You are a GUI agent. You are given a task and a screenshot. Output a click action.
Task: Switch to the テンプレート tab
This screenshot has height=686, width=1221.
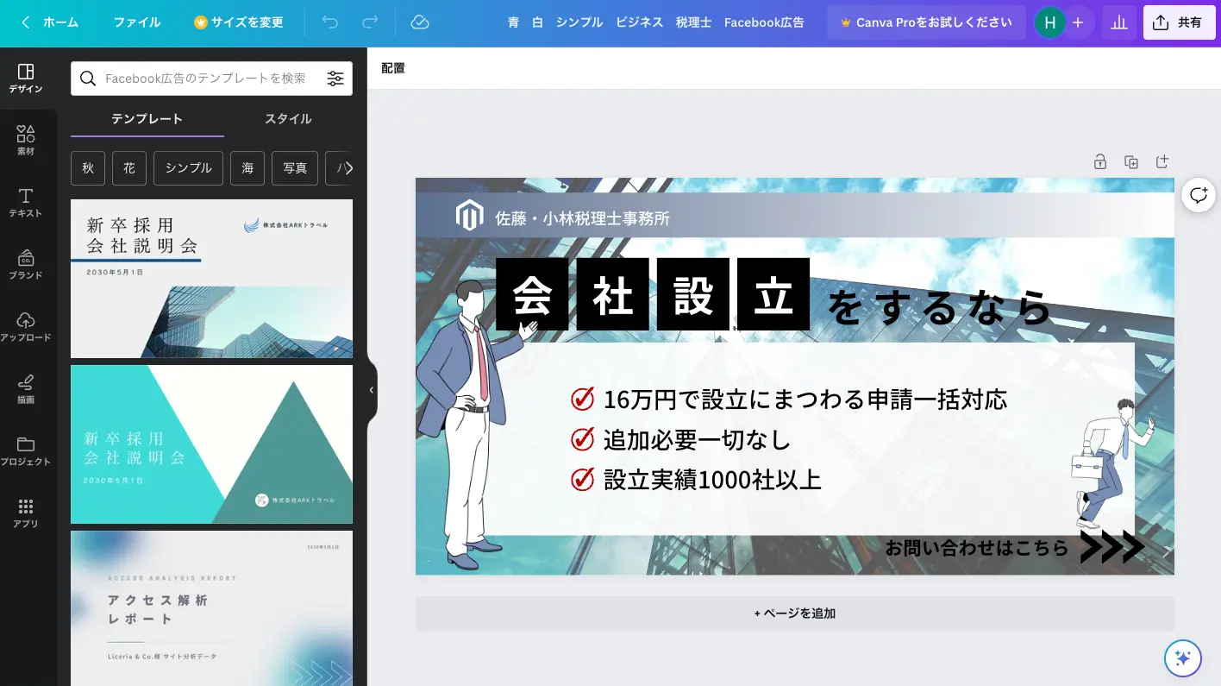pos(147,119)
